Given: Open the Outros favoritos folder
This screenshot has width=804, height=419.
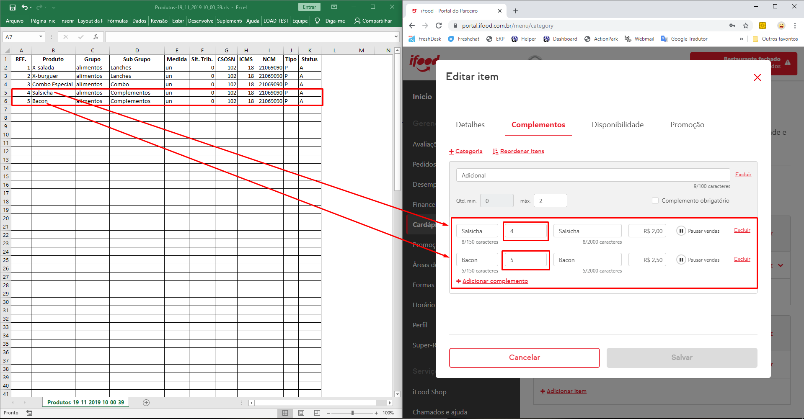Looking at the screenshot, I should [x=776, y=39].
